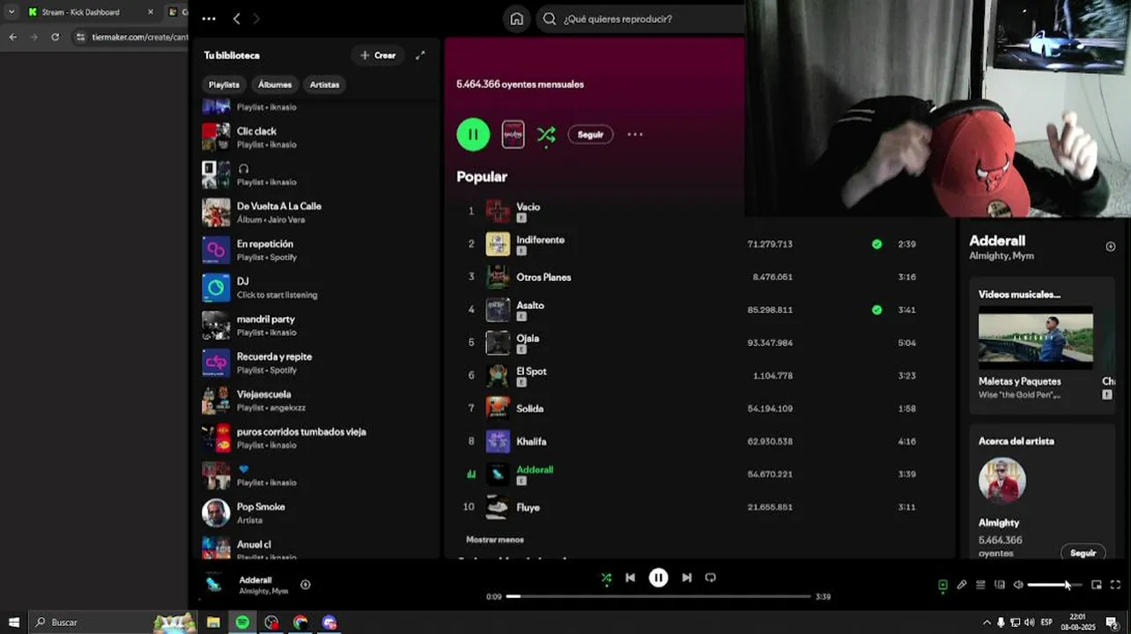Open Spotify home via the house icon
The height and width of the screenshot is (634, 1131).
point(517,18)
